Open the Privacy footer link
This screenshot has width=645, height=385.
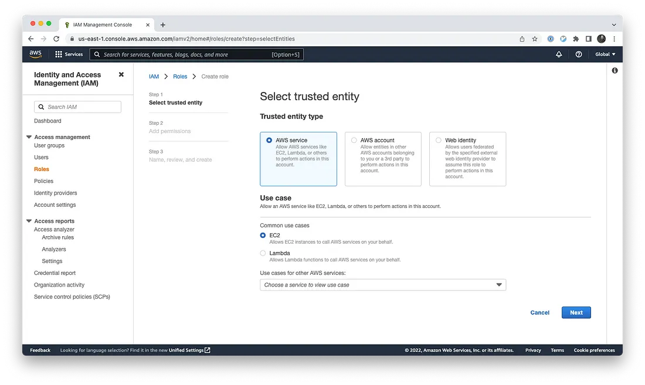coord(533,350)
